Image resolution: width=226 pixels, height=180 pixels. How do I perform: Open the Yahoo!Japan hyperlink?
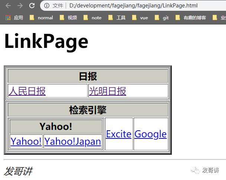pyautogui.click(x=73, y=141)
